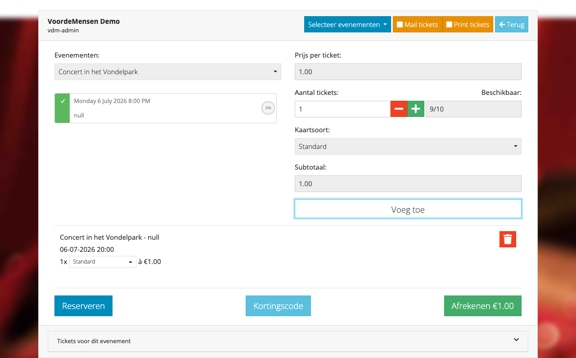Viewport: 576px width, 358px height.
Task: Click inside the Aantal tickets input field
Action: pos(342,109)
